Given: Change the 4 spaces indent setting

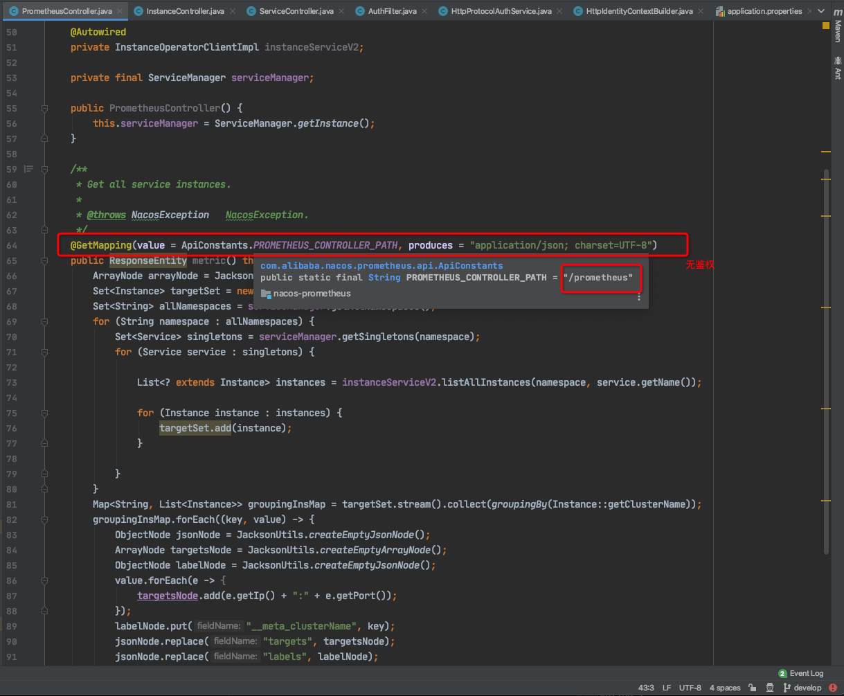Looking at the screenshot, I should pos(725,688).
